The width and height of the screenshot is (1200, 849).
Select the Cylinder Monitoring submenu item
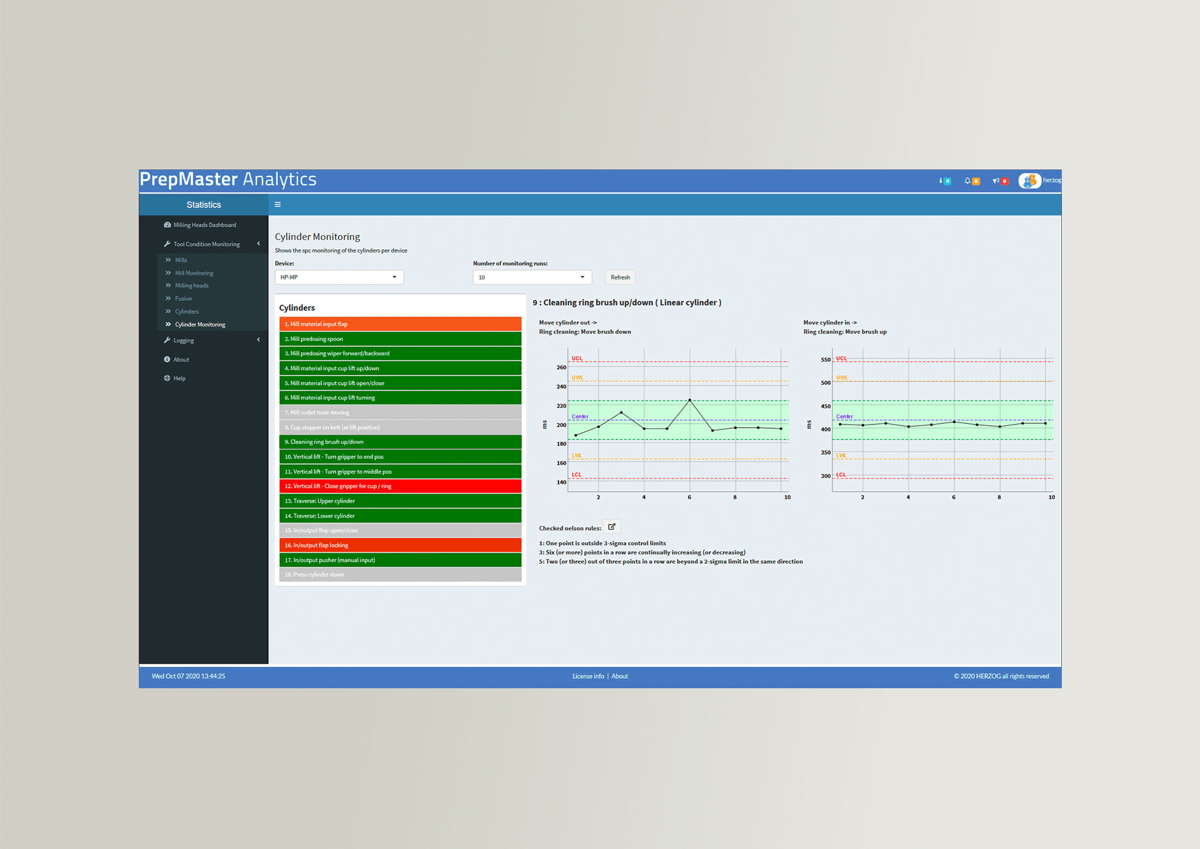(x=200, y=325)
